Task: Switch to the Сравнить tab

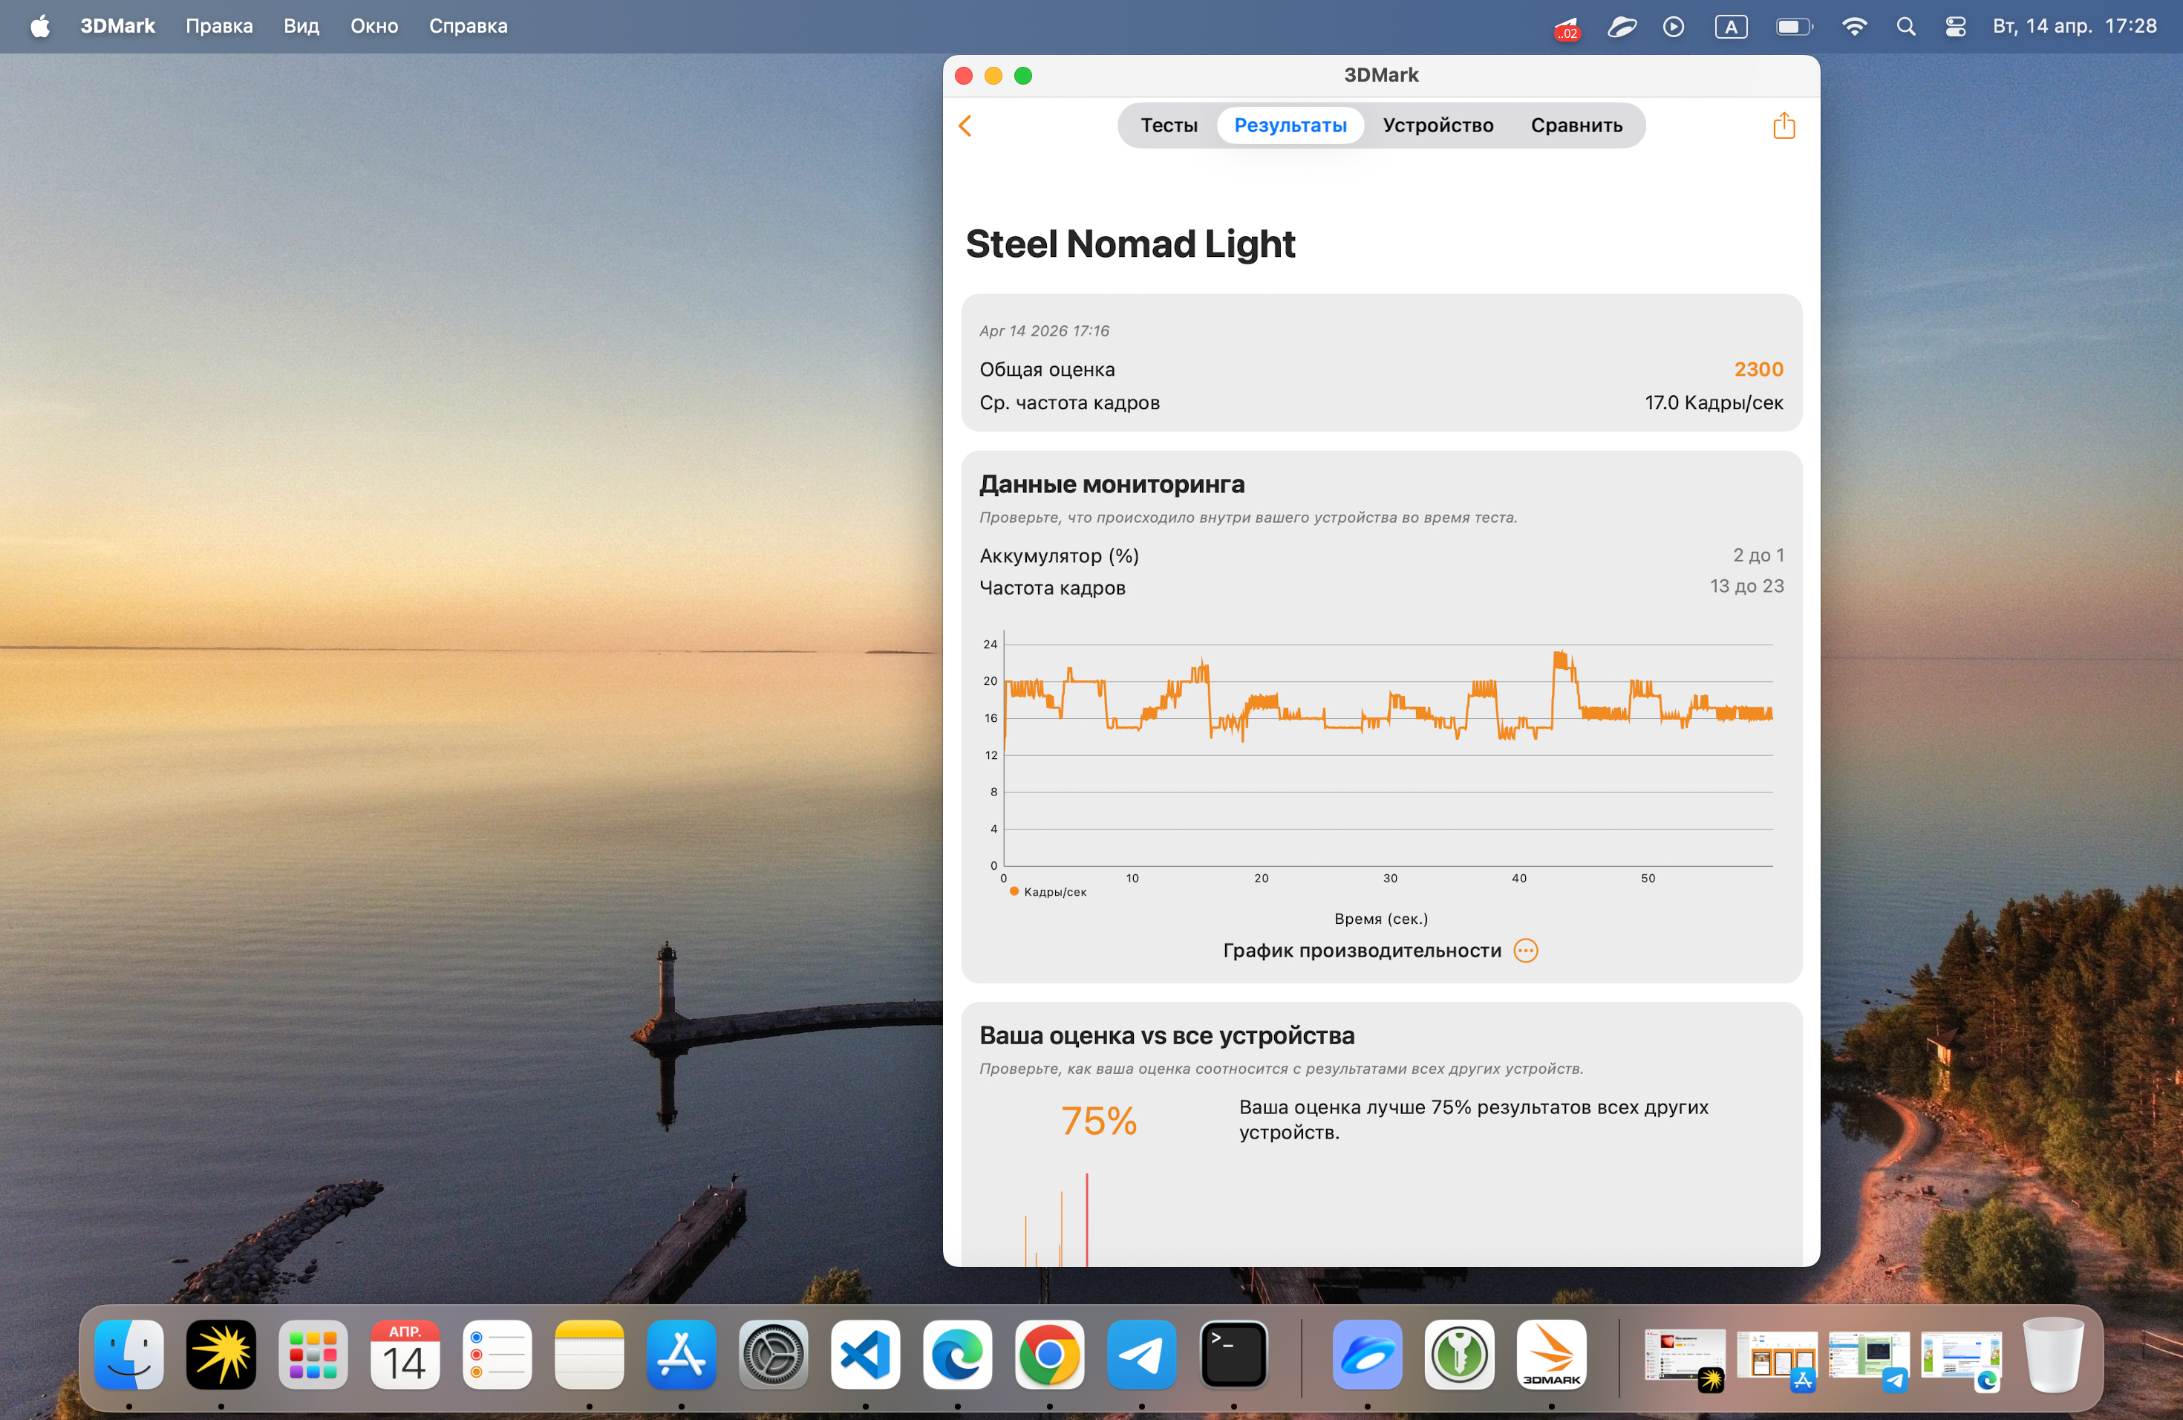Action: pos(1576,126)
